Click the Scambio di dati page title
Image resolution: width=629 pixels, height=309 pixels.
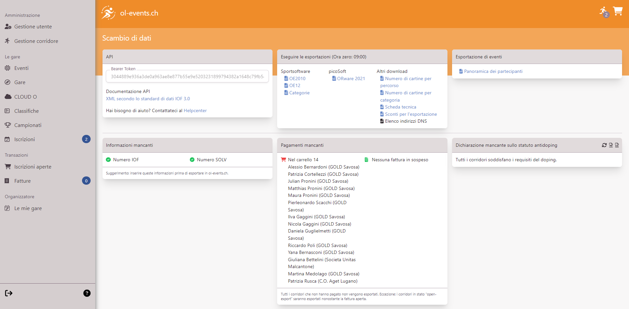pos(127,38)
